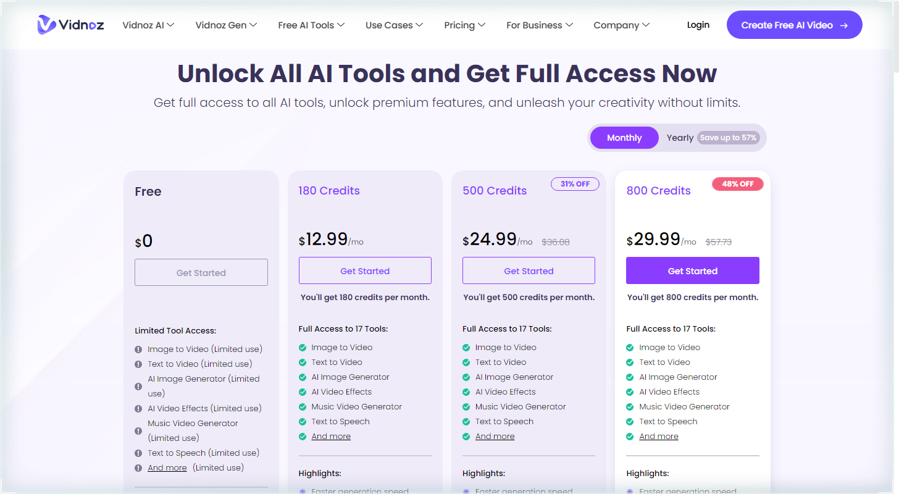Click Get Started on 800 Credits plan

click(x=693, y=270)
